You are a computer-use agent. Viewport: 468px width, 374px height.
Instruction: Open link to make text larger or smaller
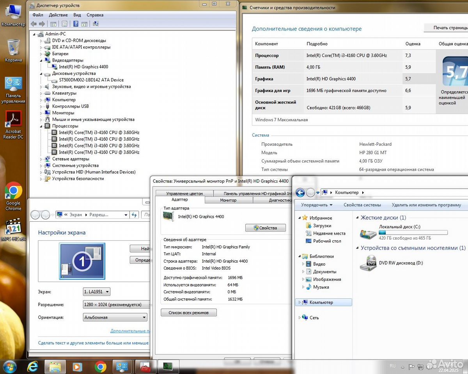tap(93, 343)
